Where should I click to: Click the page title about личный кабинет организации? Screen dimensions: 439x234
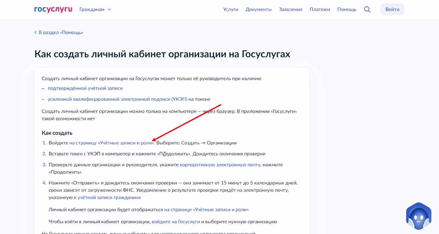[x=162, y=54]
